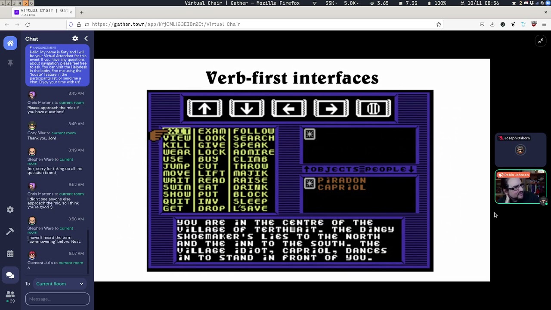Select the build hammer tool
The image size is (551, 310).
click(x=10, y=232)
